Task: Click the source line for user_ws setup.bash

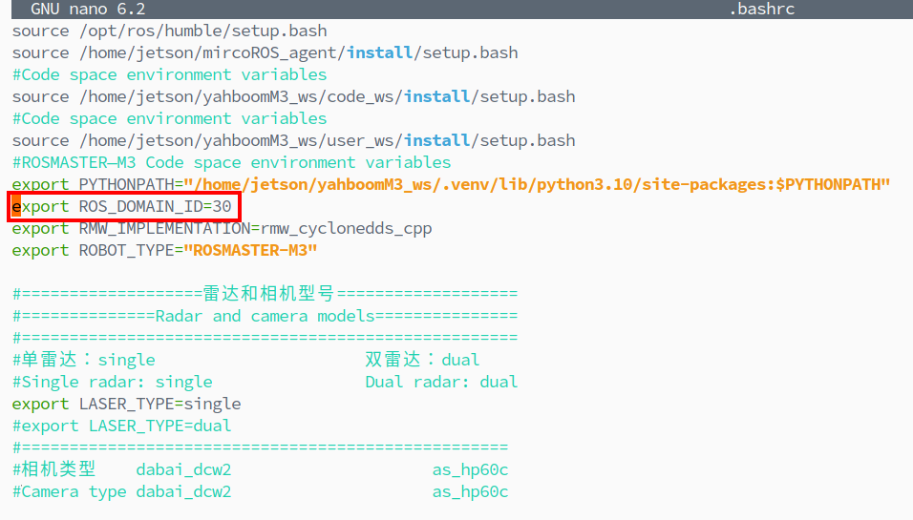Action: coord(293,141)
